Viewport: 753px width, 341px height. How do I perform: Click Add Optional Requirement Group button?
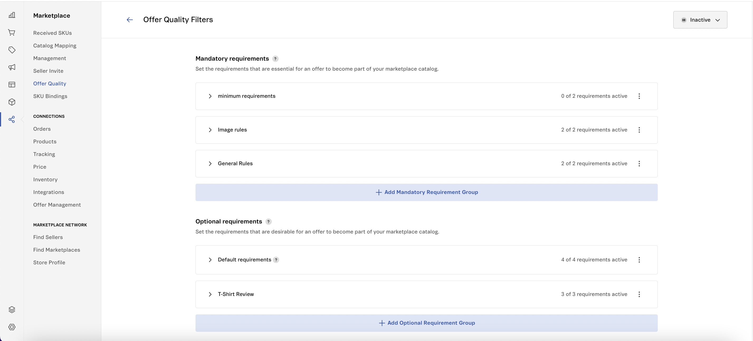click(426, 323)
